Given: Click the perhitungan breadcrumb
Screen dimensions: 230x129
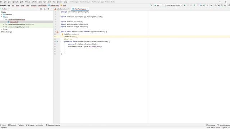Looking at the screenshot, I should click(42, 5).
